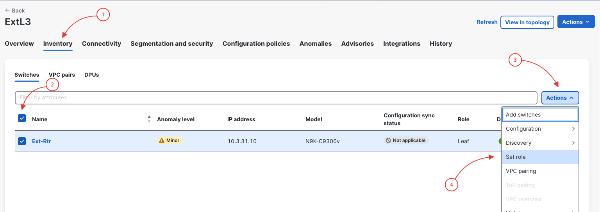Click the Minor anomaly warning icon
The width and height of the screenshot is (600, 212).
pos(162,140)
